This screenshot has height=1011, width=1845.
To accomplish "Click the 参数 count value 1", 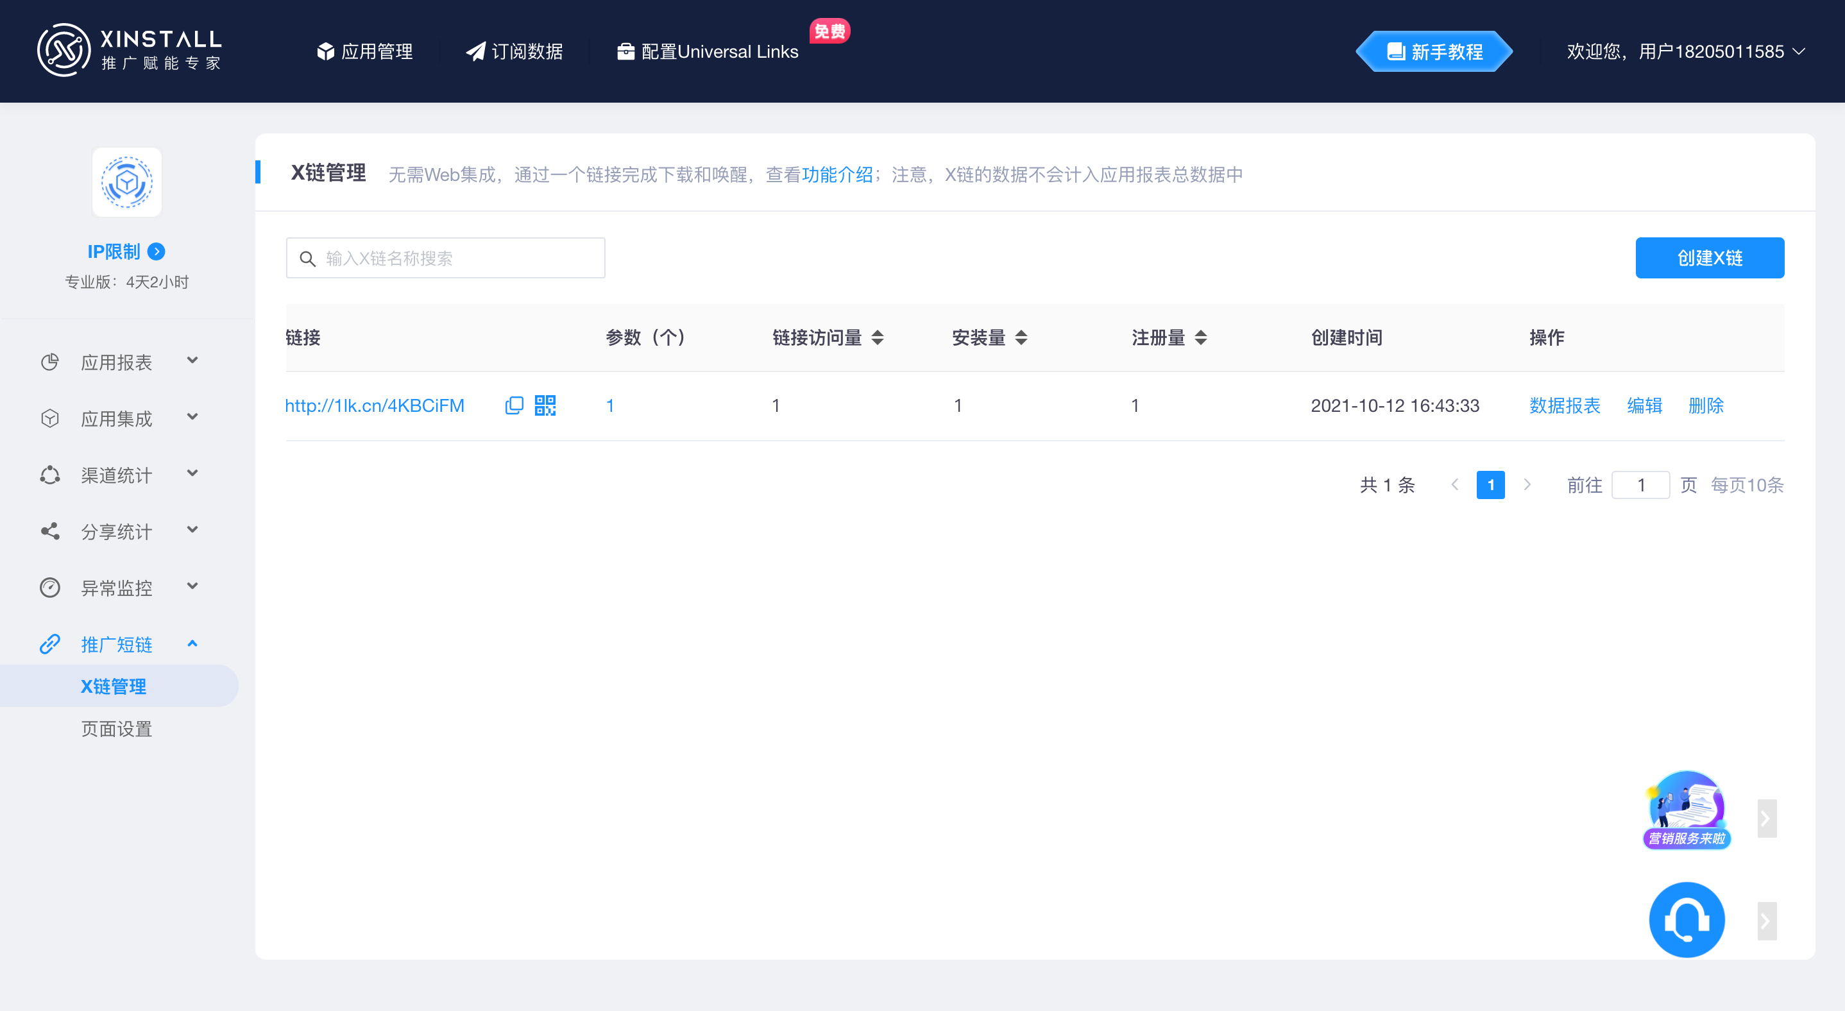I will click(610, 406).
